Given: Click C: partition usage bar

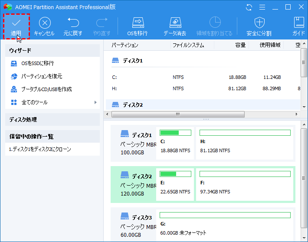Looking at the screenshot, I should (175, 133).
